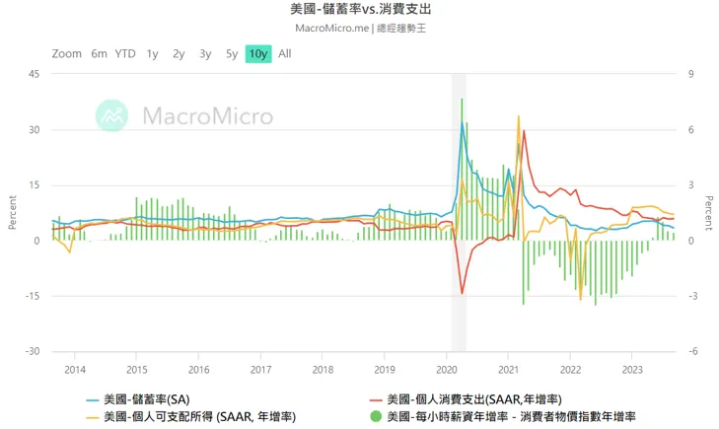
Task: Hide the 美國-個人消費支出 series via its label
Action: (x=474, y=399)
